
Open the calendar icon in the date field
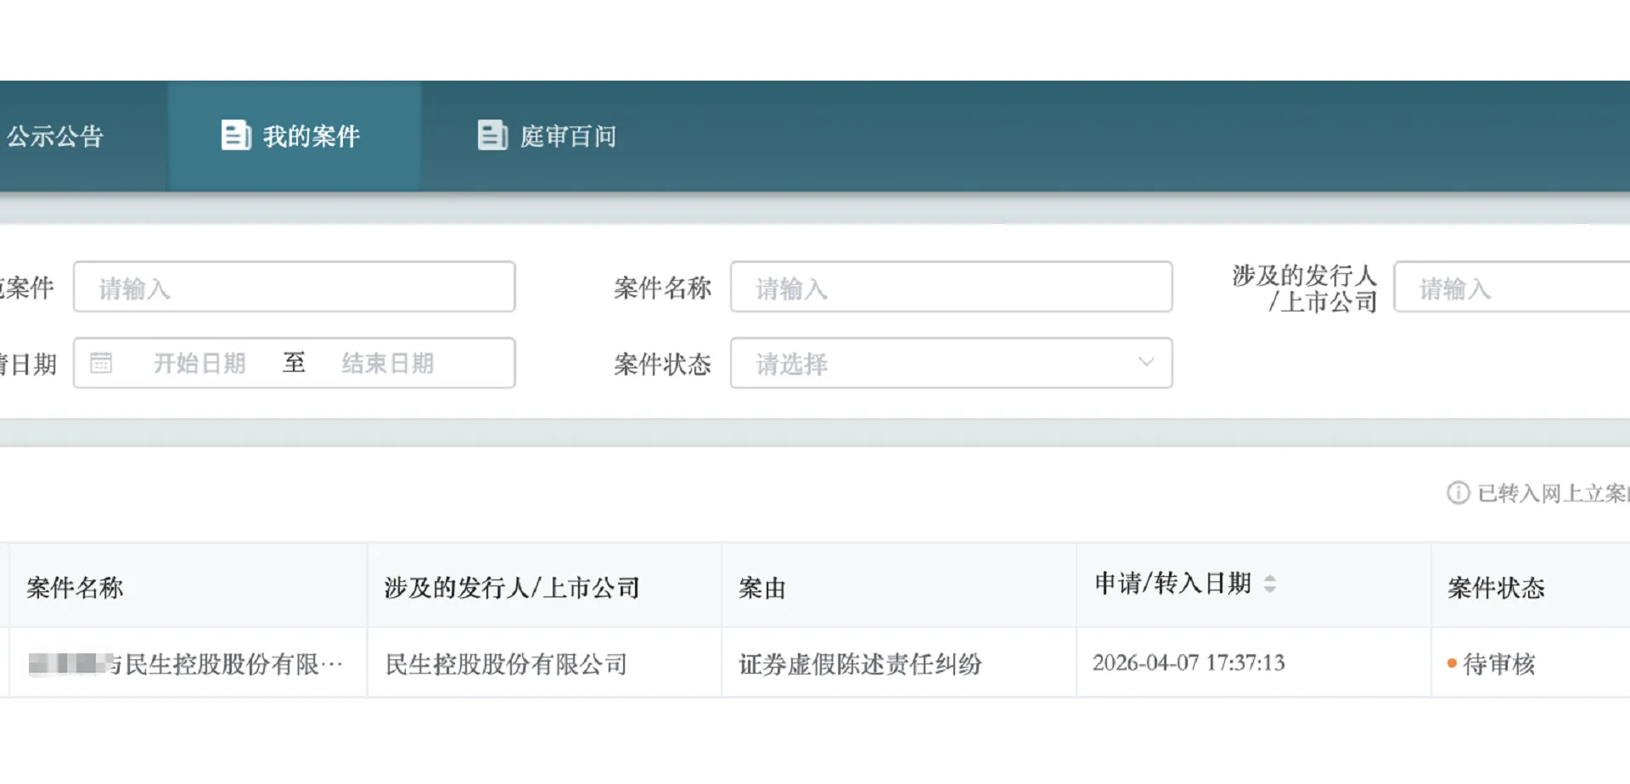point(102,362)
